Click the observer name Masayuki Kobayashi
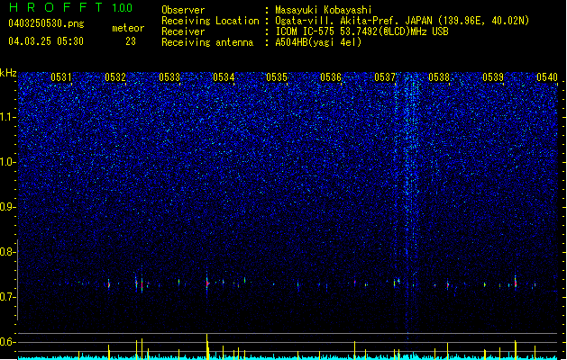This screenshot has height=360, width=567. pyautogui.click(x=324, y=10)
